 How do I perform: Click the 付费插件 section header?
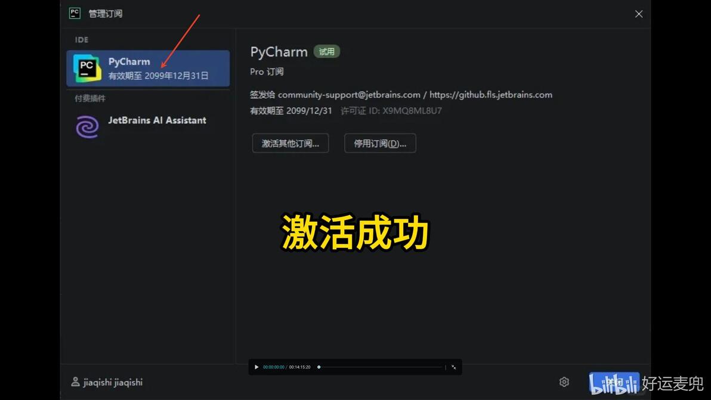click(90, 98)
